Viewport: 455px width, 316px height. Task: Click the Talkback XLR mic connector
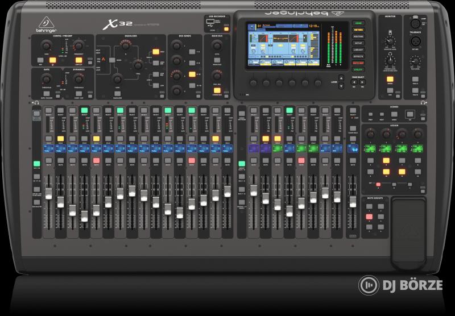coord(416,41)
